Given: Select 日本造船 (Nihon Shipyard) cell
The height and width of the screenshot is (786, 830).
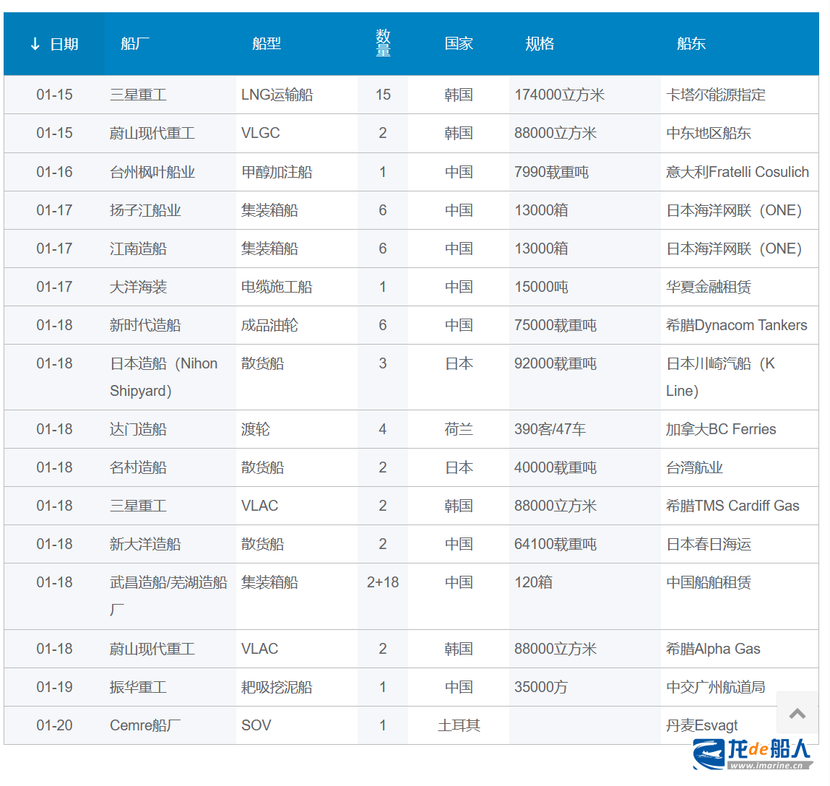Looking at the screenshot, I should pyautogui.click(x=163, y=376).
